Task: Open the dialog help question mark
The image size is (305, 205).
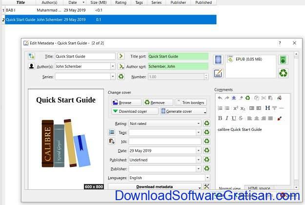Action: 280,43
